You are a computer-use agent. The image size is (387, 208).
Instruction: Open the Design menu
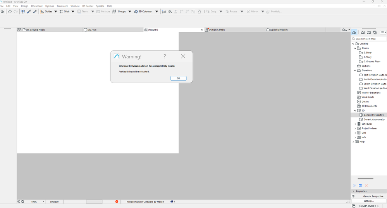coord(24,6)
